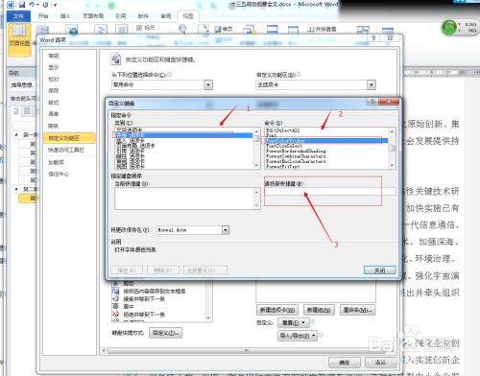
Task: Switch to the 引用 ribbon tab
Action: point(121,16)
